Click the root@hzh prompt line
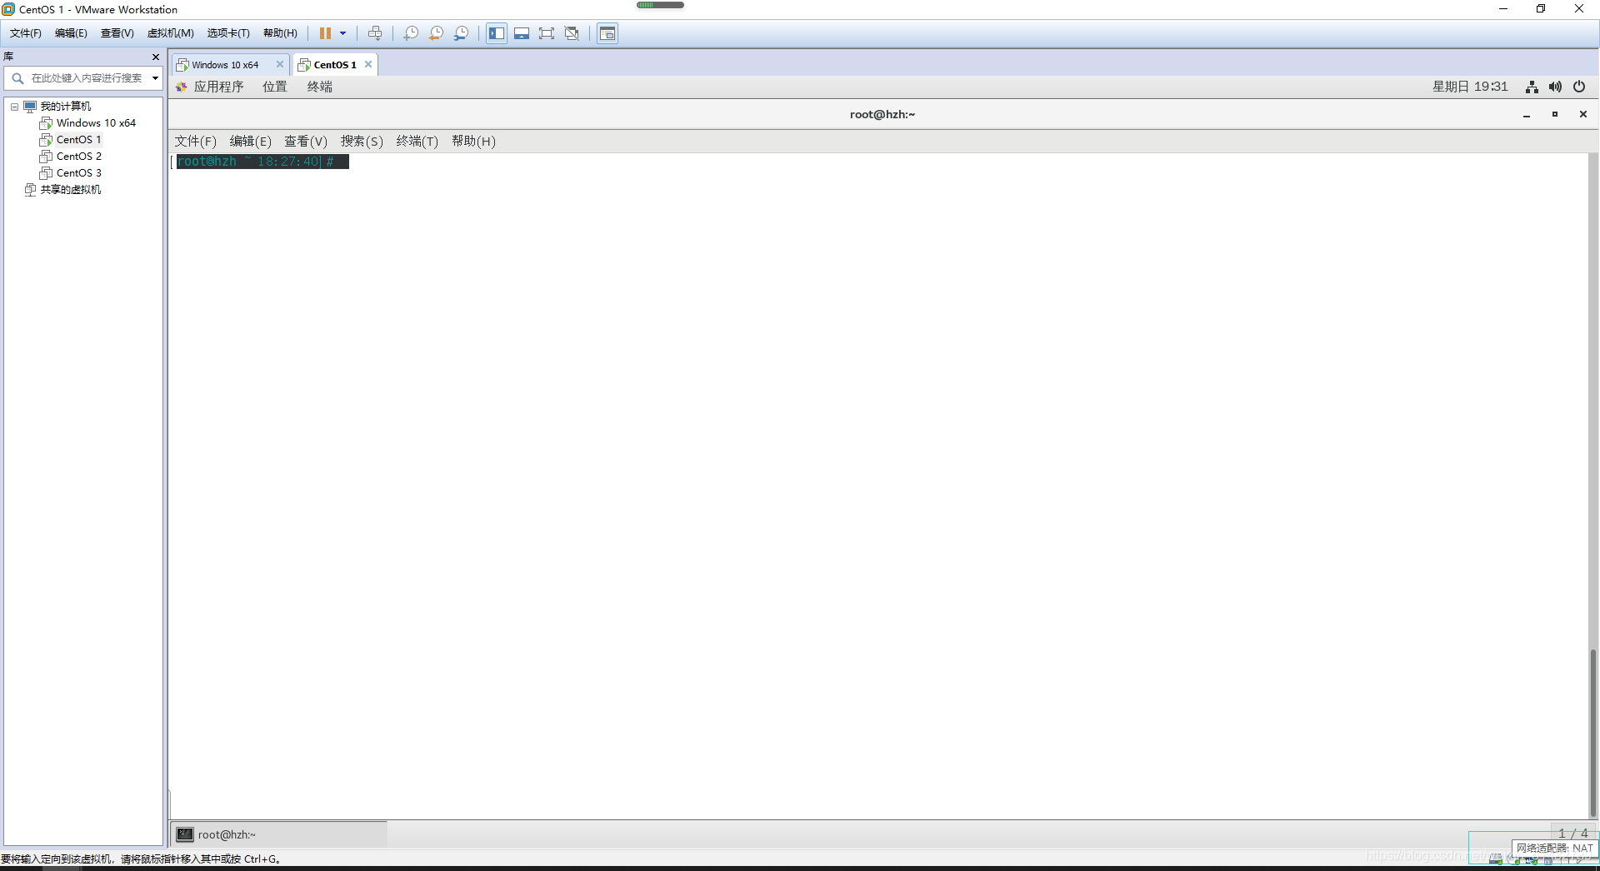 tap(260, 162)
